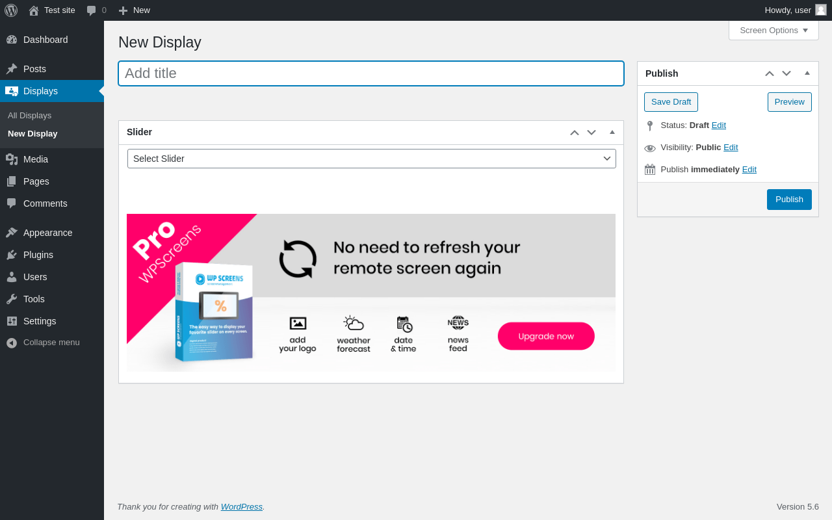The height and width of the screenshot is (520, 832).
Task: Click the Upgrade now banner button
Action: coord(546,336)
